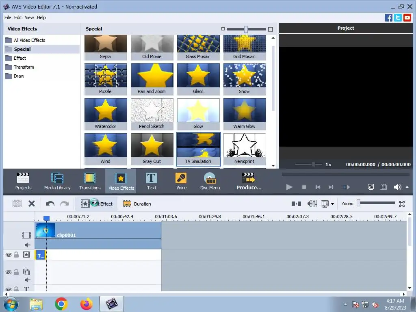This screenshot has height=312, width=416.
Task: Stop the preview playback
Action: (x=304, y=187)
